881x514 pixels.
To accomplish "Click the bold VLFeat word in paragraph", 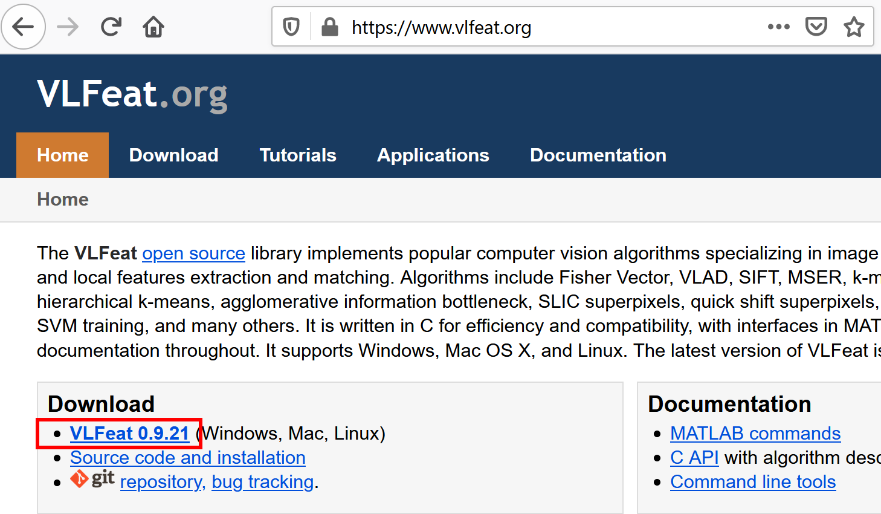I will [106, 253].
